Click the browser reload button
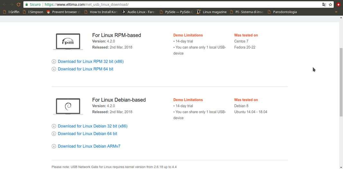Screen dimensions: 343x169 [x=18, y=5]
